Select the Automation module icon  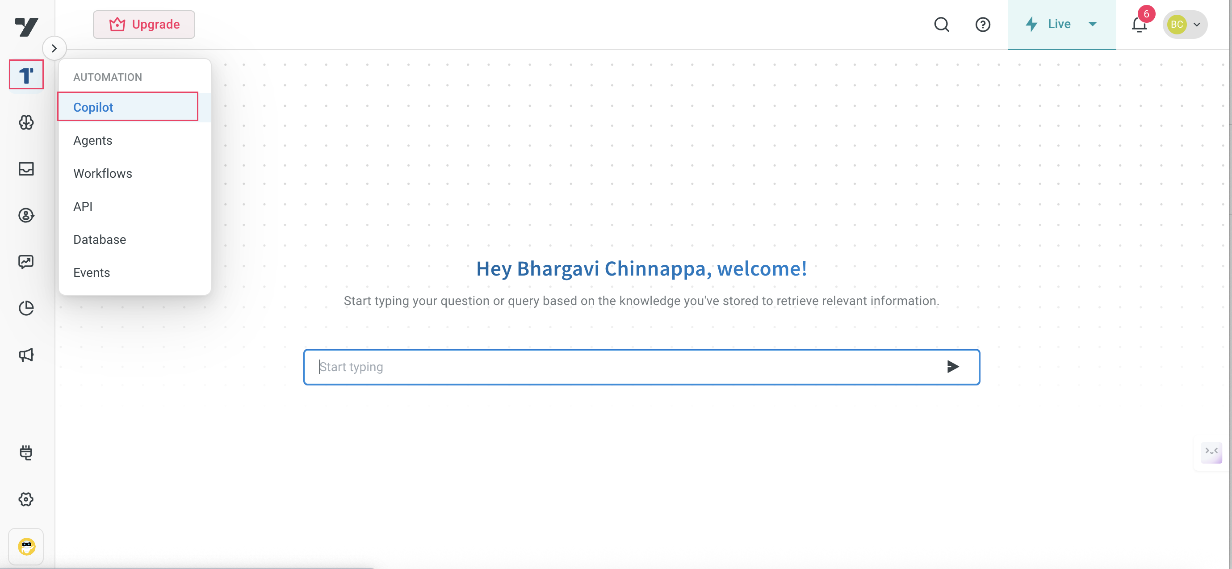(x=26, y=75)
